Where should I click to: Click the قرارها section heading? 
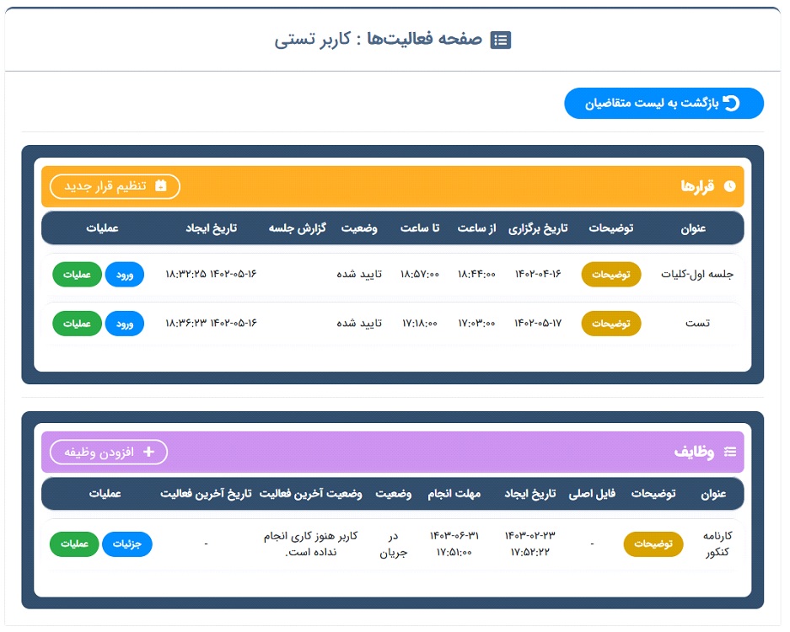pyautogui.click(x=698, y=186)
